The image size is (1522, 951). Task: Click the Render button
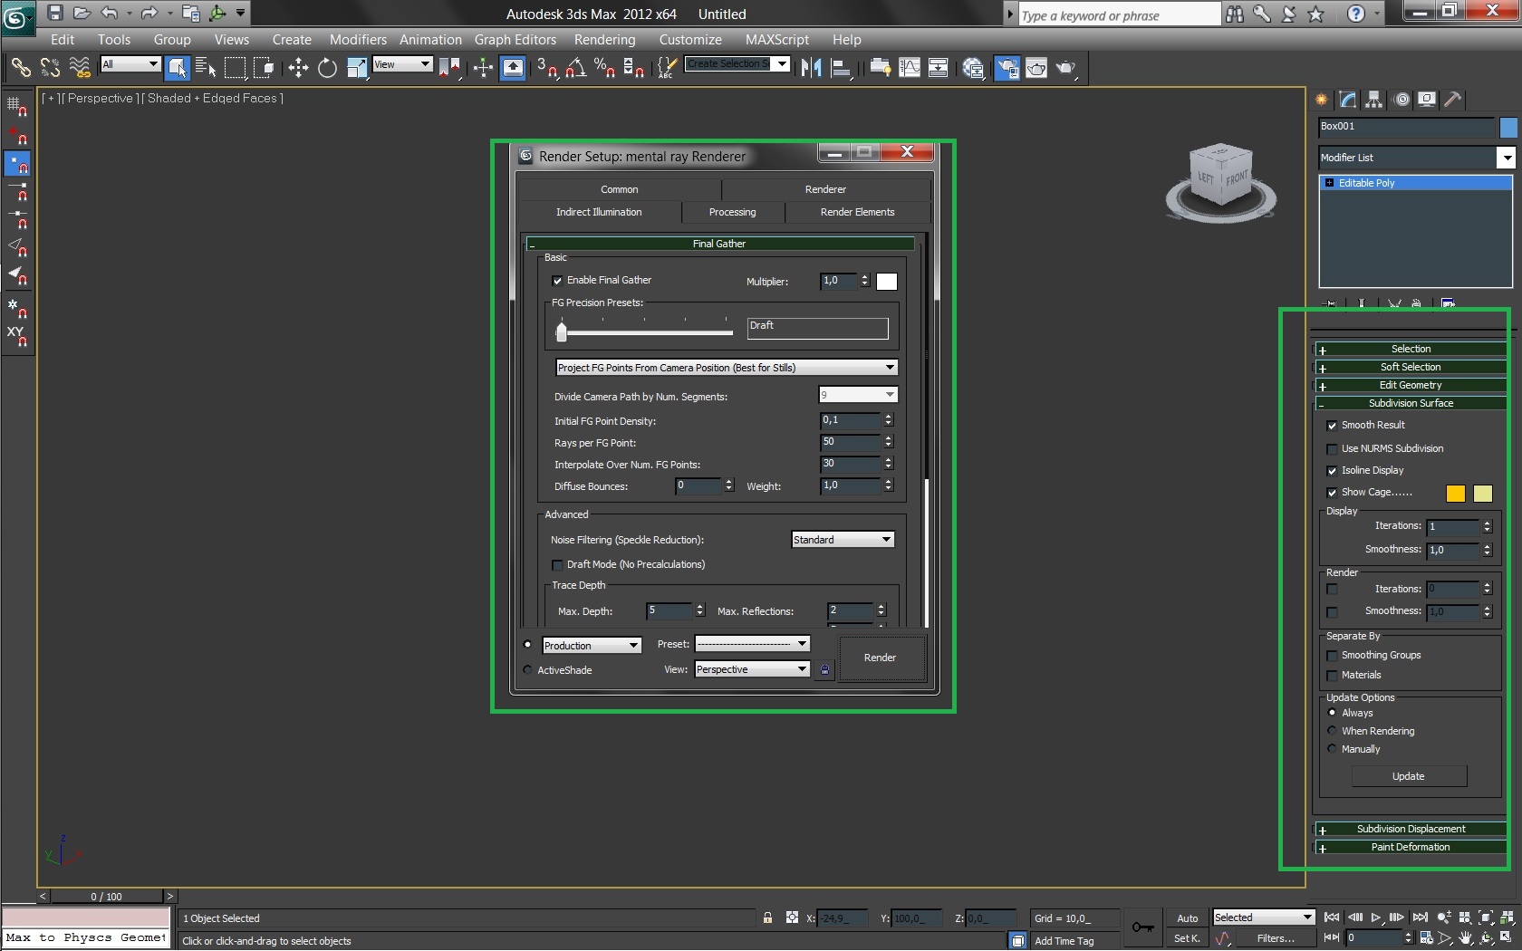click(880, 658)
